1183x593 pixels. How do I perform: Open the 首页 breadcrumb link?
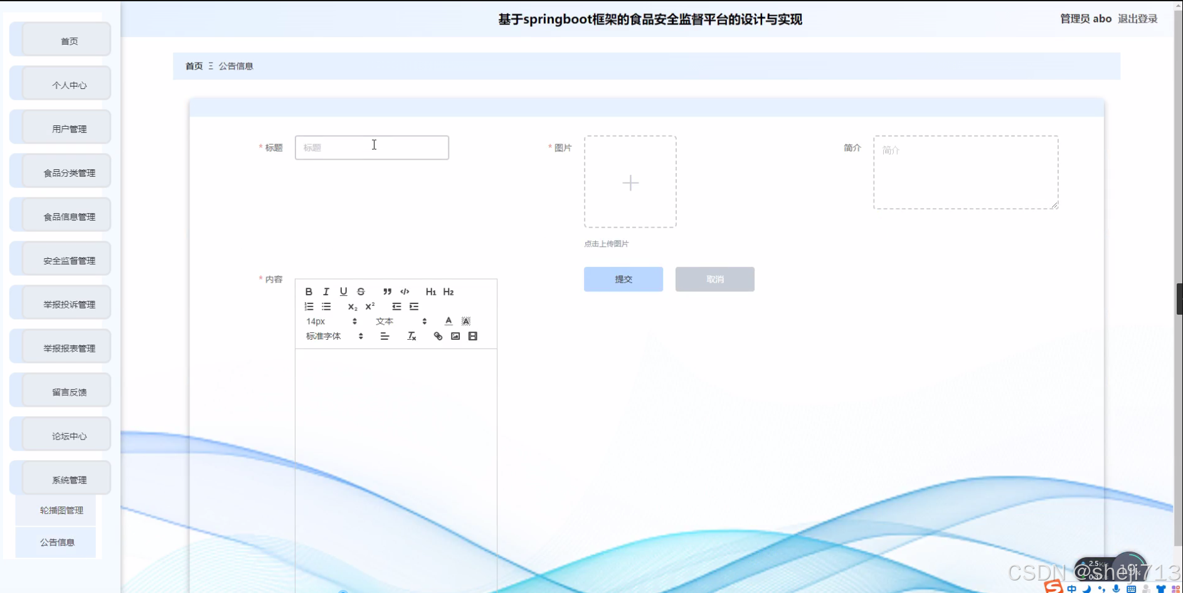click(x=193, y=65)
